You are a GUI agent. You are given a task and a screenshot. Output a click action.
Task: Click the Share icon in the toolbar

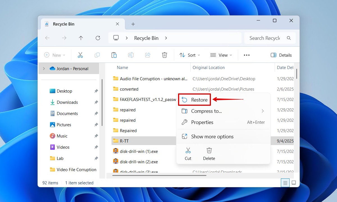point(148,55)
